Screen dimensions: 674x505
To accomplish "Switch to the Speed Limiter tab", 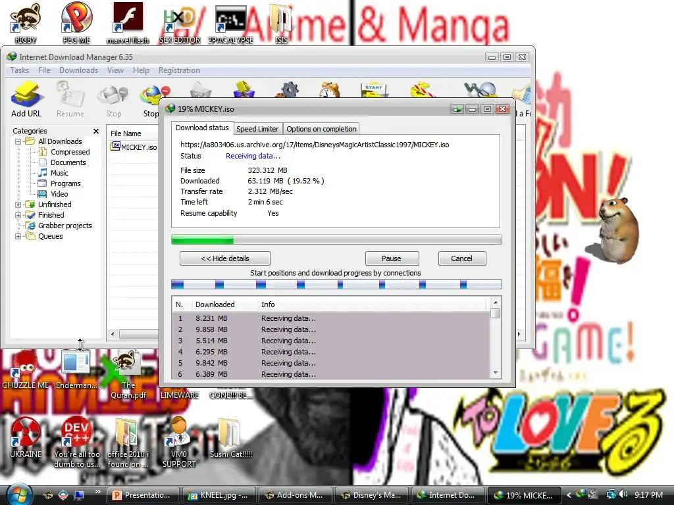I will 257,129.
